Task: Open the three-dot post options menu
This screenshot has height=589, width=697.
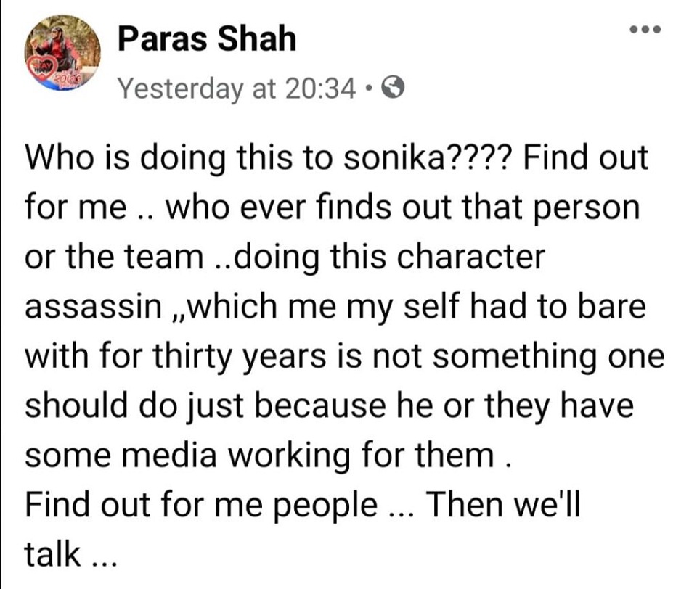Action: [x=645, y=30]
